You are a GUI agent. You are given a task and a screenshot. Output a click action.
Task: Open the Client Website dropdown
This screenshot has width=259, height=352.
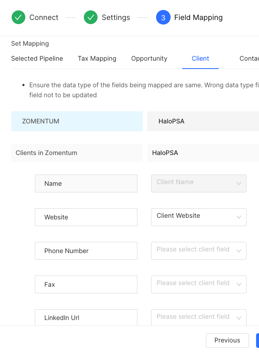(199, 217)
